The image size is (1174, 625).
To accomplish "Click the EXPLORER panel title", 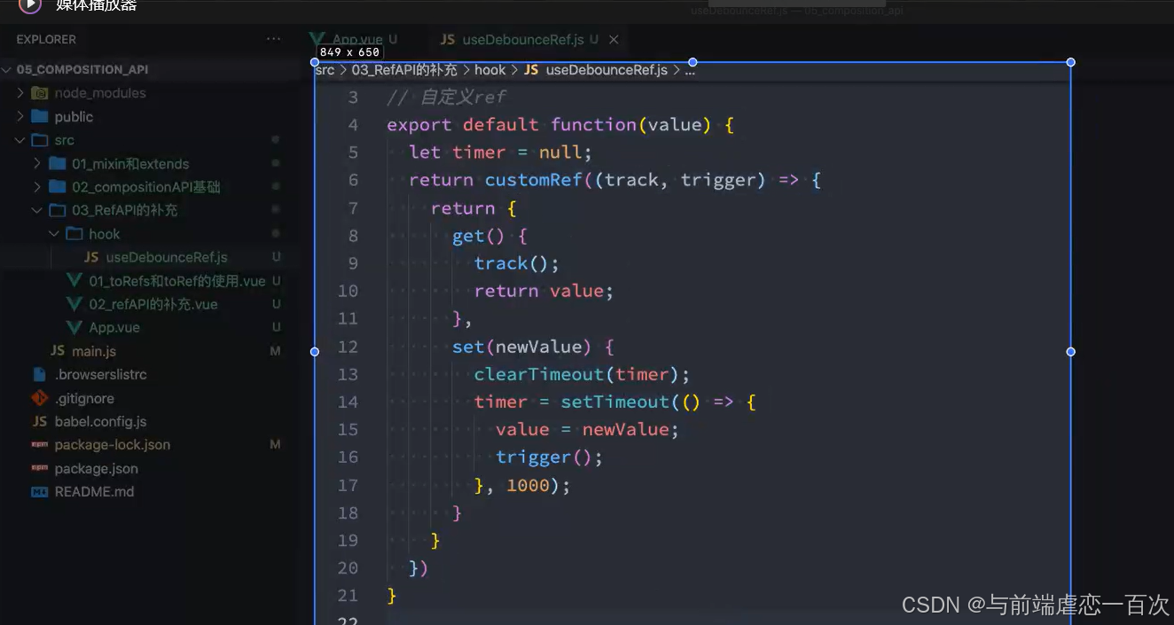I will [x=46, y=39].
